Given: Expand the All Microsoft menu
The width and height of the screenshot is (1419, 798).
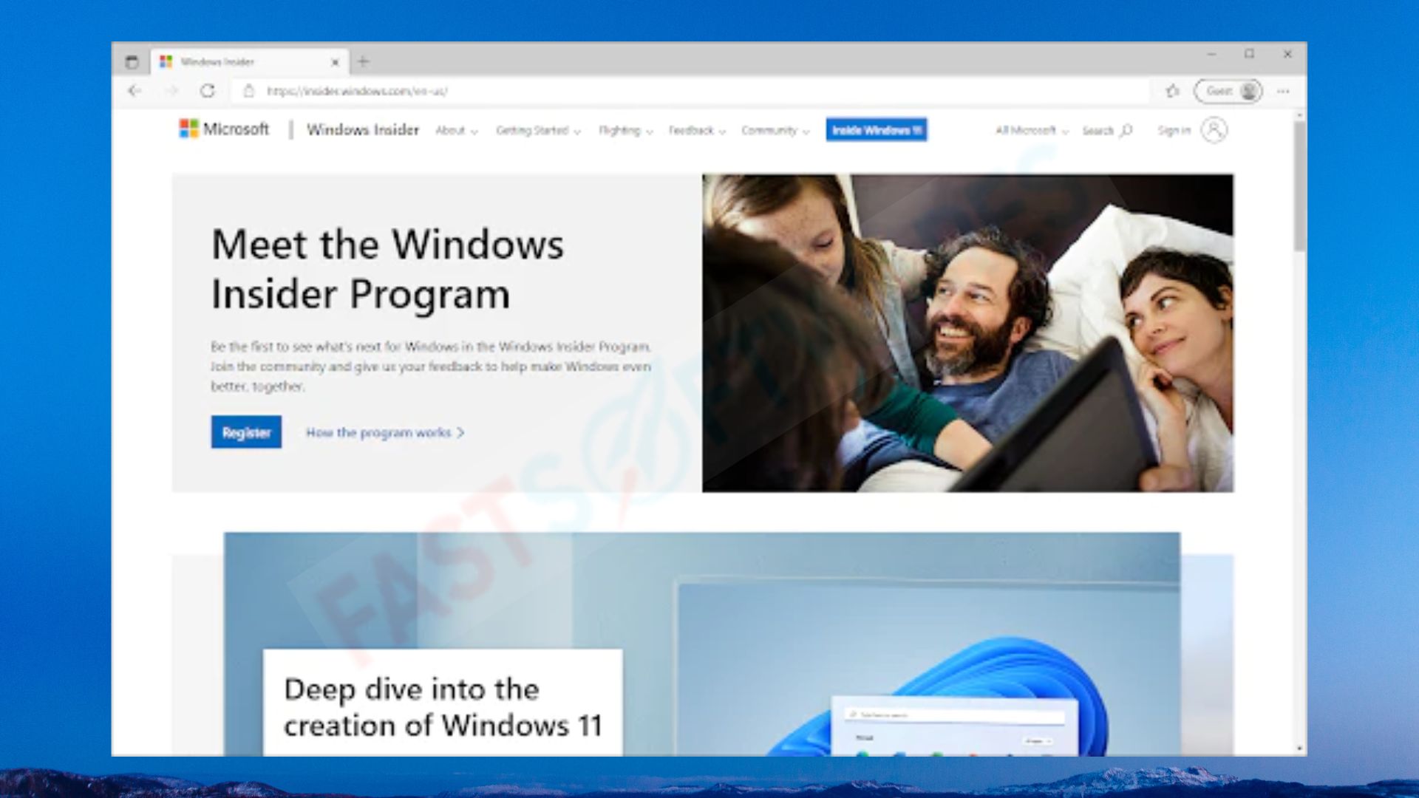Looking at the screenshot, I should tap(1032, 131).
